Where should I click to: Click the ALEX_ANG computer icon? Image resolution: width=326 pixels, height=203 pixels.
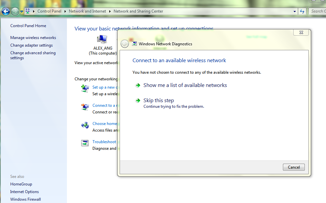point(102,39)
